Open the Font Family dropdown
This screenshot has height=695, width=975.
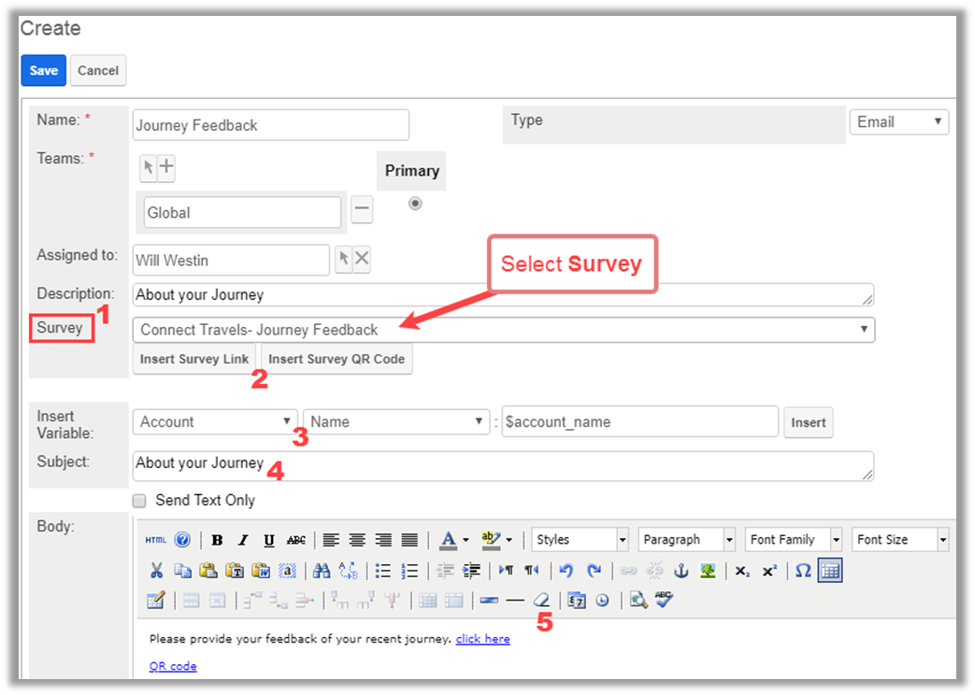[794, 540]
